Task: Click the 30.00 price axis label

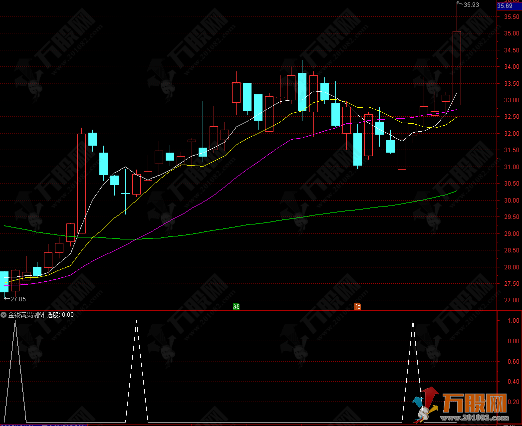Action: 509,201
